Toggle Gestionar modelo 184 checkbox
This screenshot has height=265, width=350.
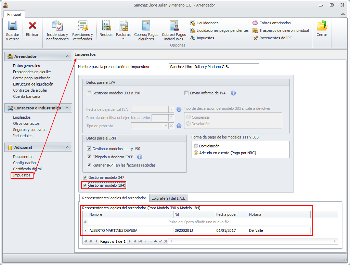[85, 185]
